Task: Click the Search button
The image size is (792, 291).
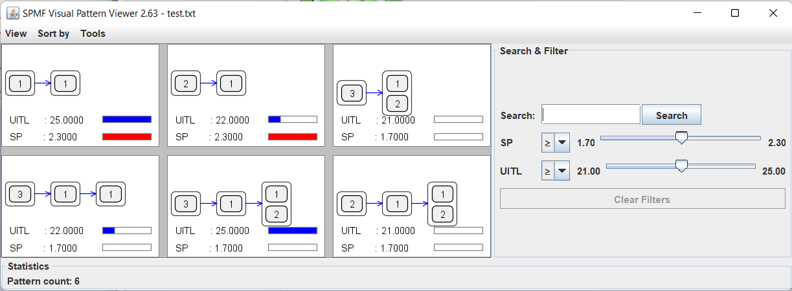Action: pyautogui.click(x=671, y=115)
